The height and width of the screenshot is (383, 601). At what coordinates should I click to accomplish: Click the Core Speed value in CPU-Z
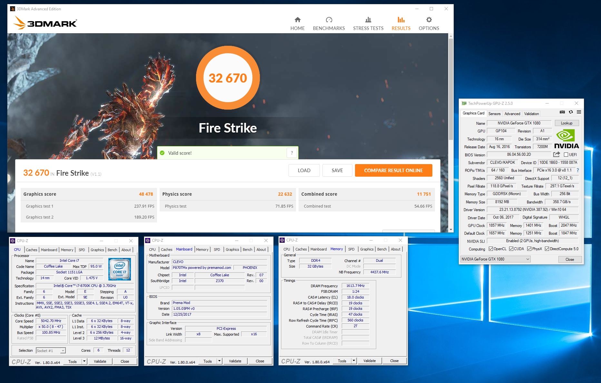coord(51,321)
